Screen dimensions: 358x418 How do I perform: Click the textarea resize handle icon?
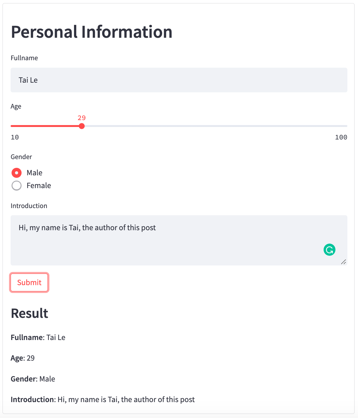tap(343, 262)
